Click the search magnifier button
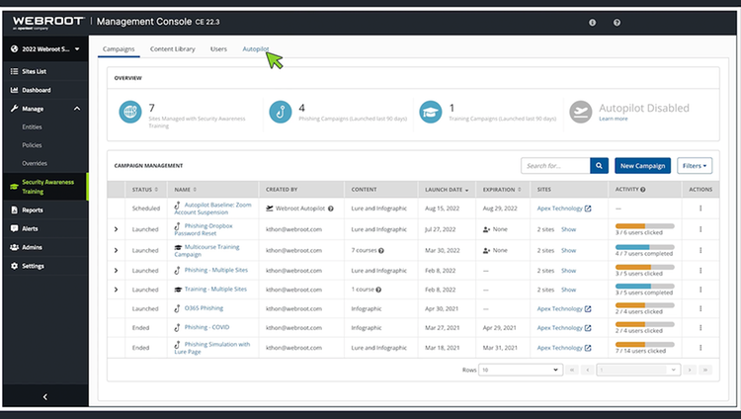The image size is (741, 419). click(x=599, y=165)
